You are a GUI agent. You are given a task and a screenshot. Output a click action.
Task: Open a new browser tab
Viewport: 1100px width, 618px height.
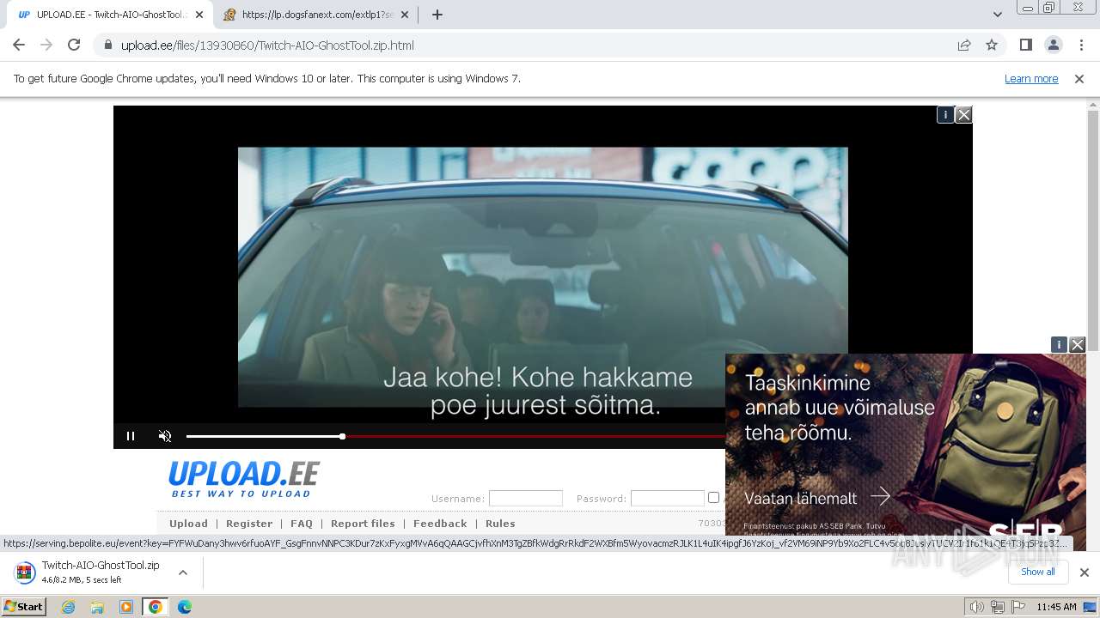pyautogui.click(x=437, y=15)
